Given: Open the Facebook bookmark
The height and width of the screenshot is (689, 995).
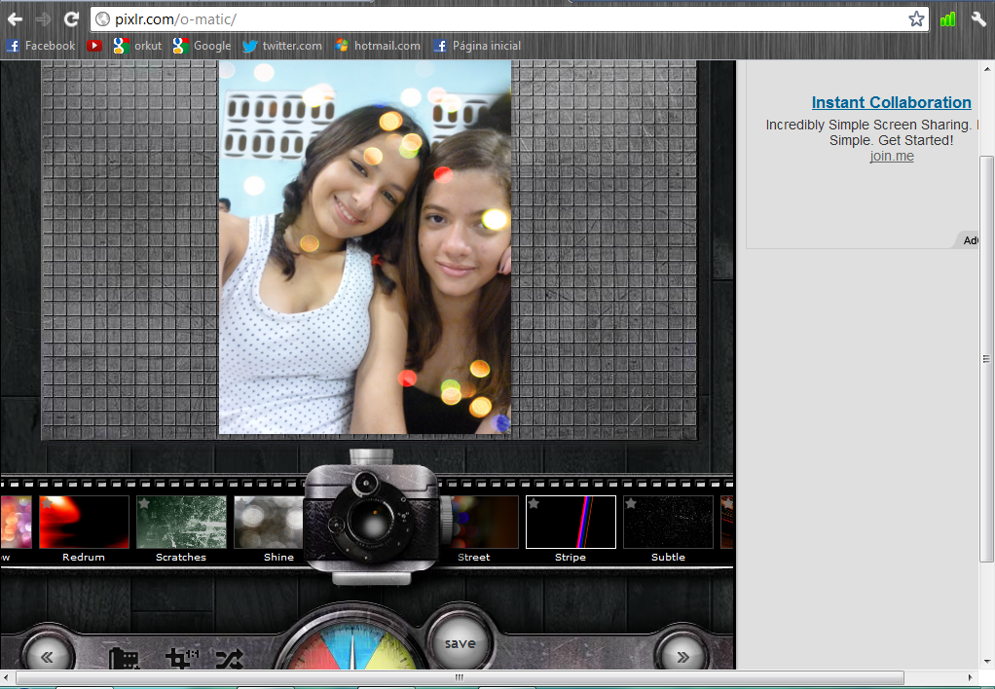Looking at the screenshot, I should (x=41, y=46).
